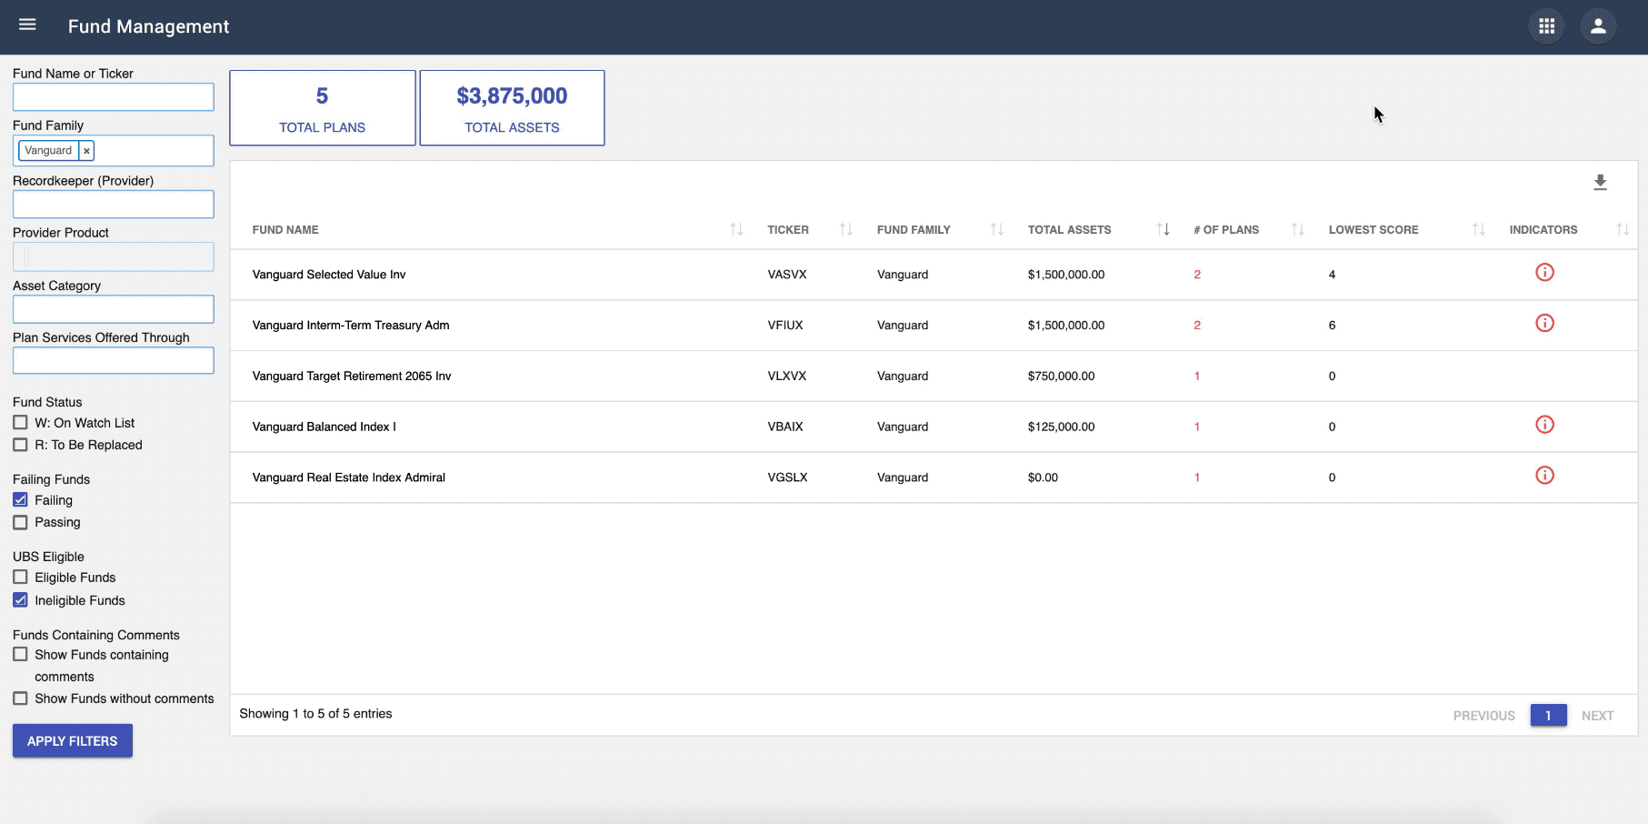Image resolution: width=1648 pixels, height=824 pixels.
Task: Click the Apply Filters button
Action: tap(73, 740)
